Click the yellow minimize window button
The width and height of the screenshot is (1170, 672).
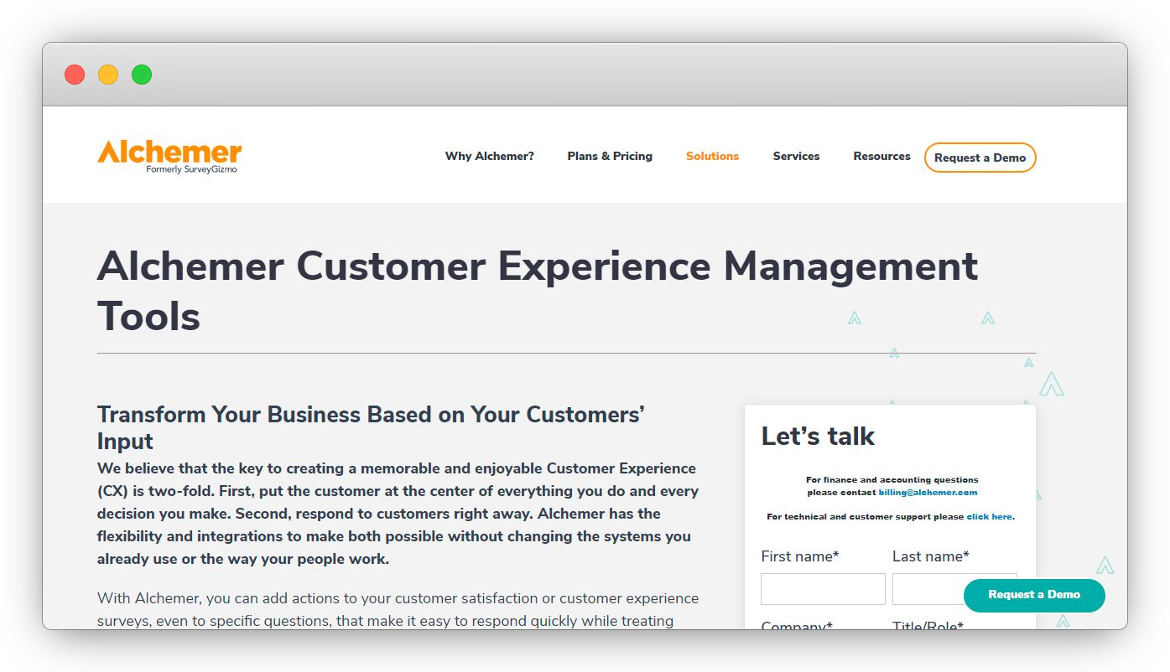[108, 75]
